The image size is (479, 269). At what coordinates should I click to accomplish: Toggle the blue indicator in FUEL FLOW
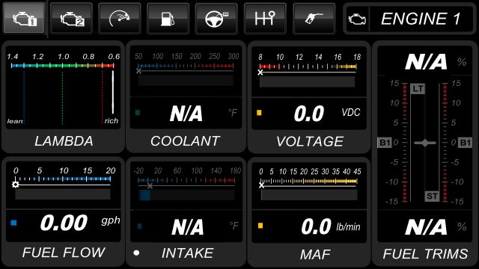point(13,223)
